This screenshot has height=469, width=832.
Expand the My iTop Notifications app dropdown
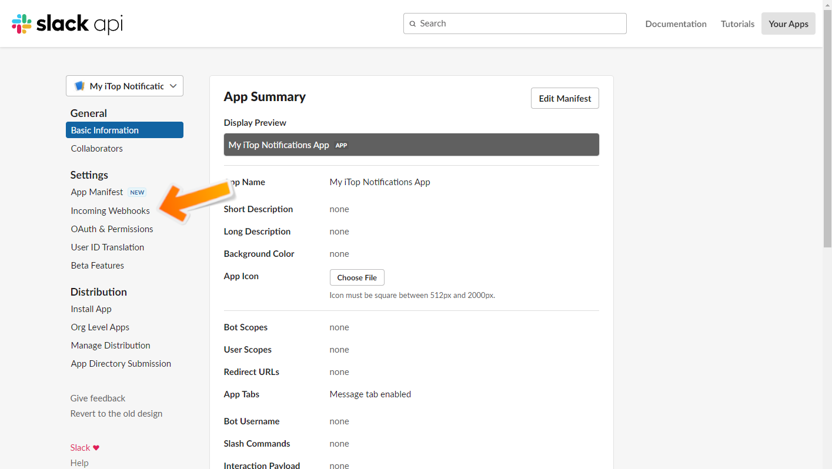click(x=173, y=86)
